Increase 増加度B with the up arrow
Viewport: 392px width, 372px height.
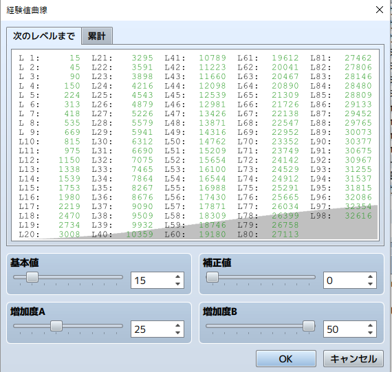pos(370,325)
